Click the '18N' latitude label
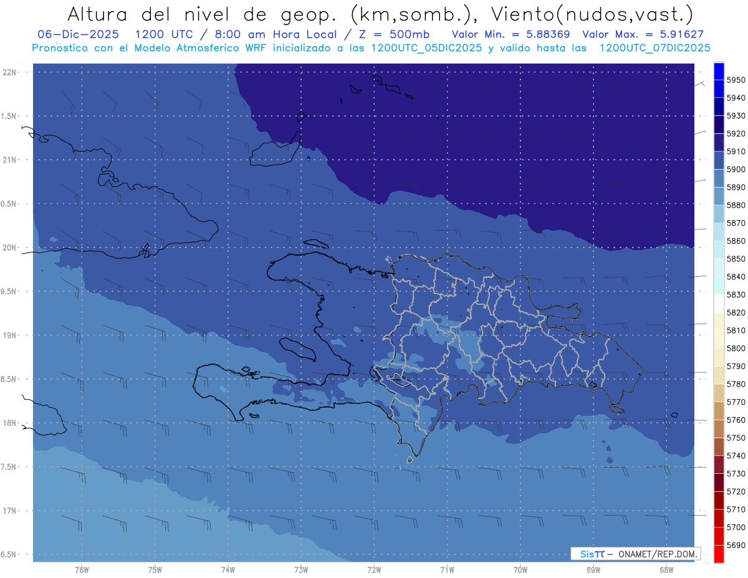 (9, 423)
